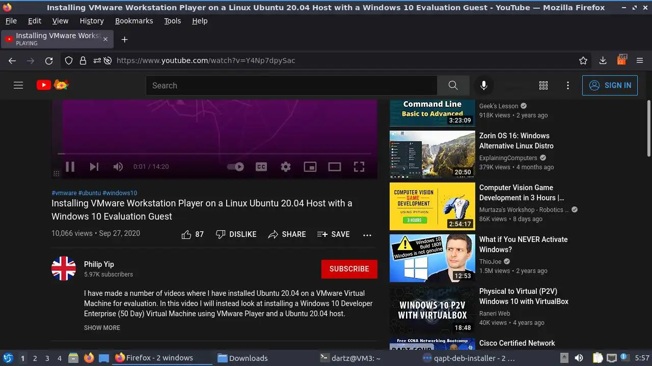Click DISLIKE on the video
This screenshot has width=652, height=366.
(236, 234)
